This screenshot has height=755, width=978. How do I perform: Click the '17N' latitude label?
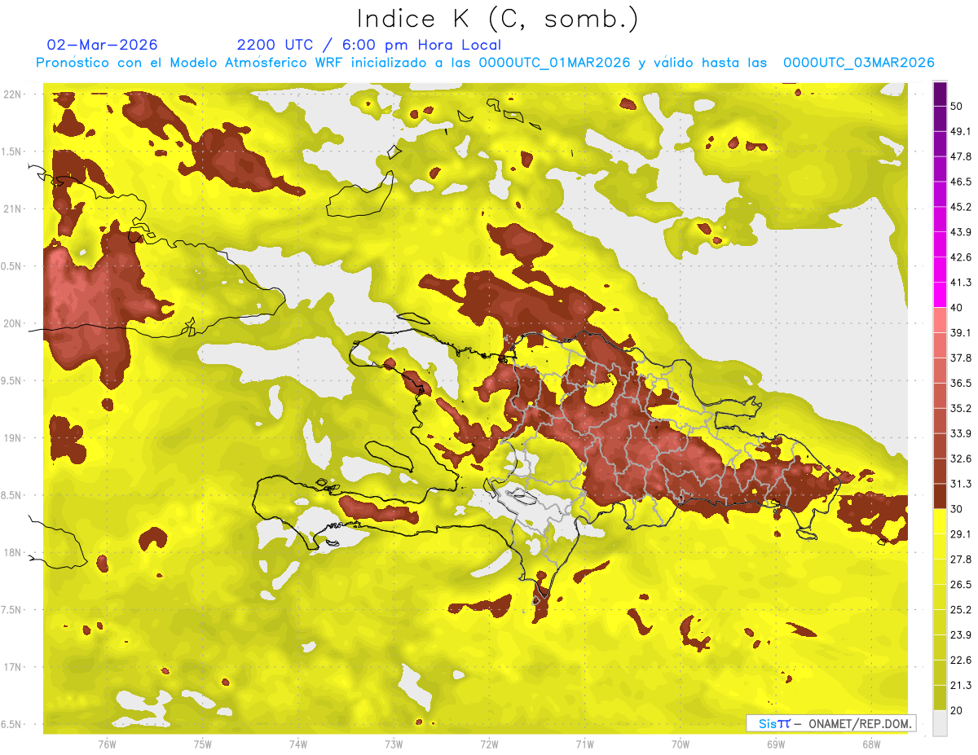coord(13,668)
